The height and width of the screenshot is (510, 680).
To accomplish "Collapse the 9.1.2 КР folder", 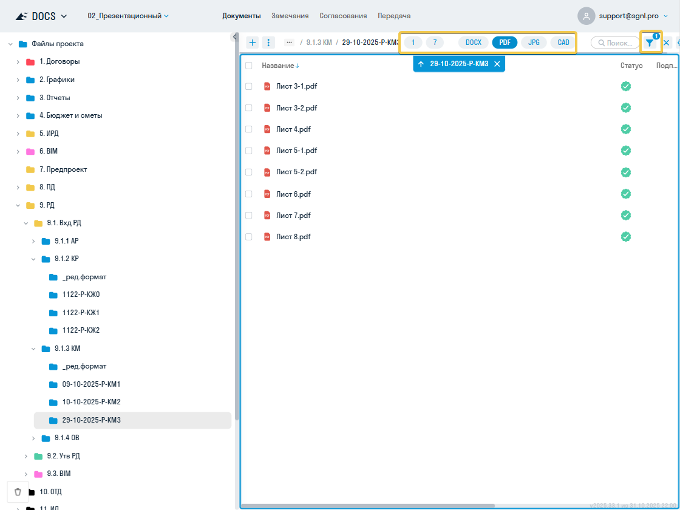I will point(33,259).
